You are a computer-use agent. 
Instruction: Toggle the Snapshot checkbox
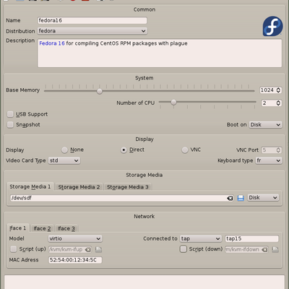pyautogui.click(x=10, y=124)
